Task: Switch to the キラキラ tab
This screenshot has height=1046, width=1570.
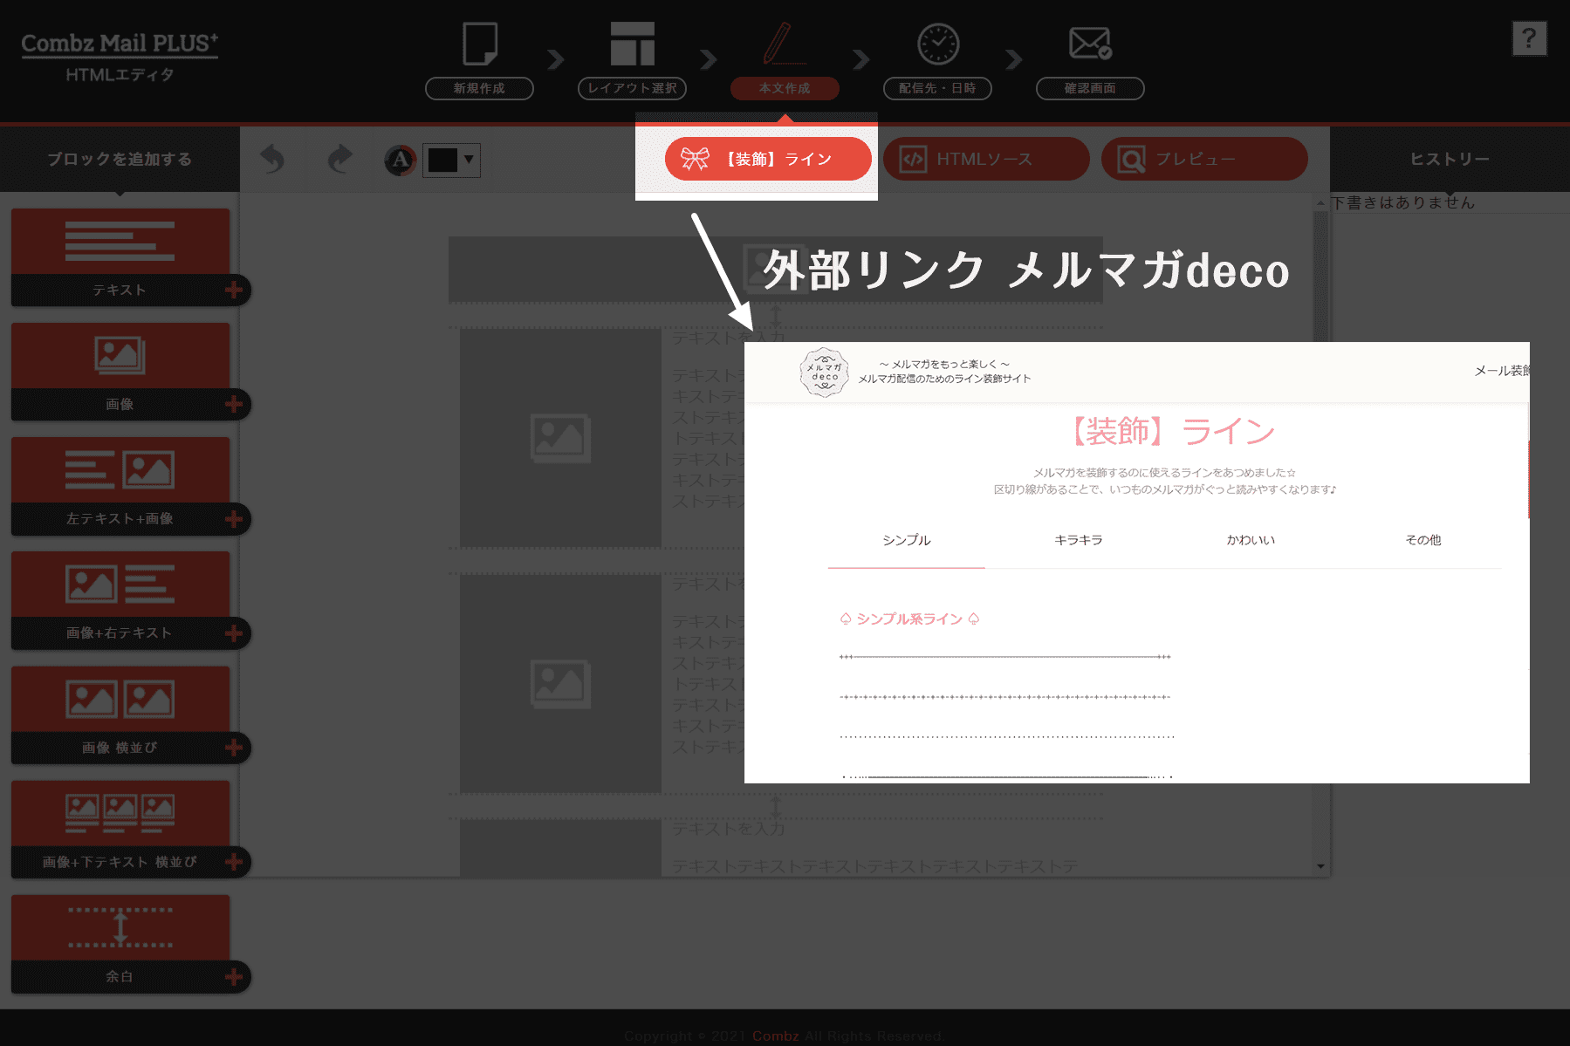Action: [1078, 540]
